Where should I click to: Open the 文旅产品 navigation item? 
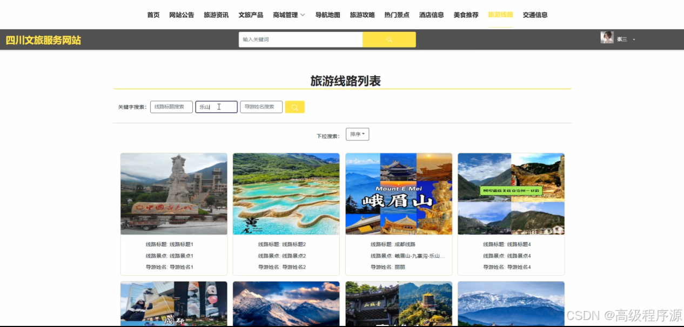(x=251, y=15)
